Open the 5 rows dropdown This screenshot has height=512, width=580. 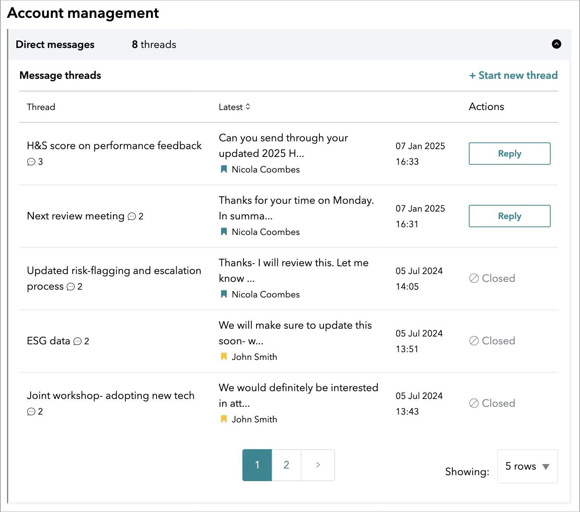tap(527, 466)
